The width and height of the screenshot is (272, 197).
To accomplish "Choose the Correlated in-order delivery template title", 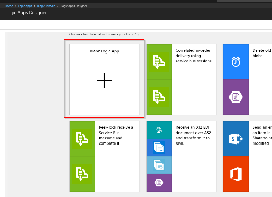I will [x=193, y=56].
